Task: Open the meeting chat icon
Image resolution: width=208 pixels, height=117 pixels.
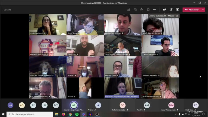Action: pos(135,10)
